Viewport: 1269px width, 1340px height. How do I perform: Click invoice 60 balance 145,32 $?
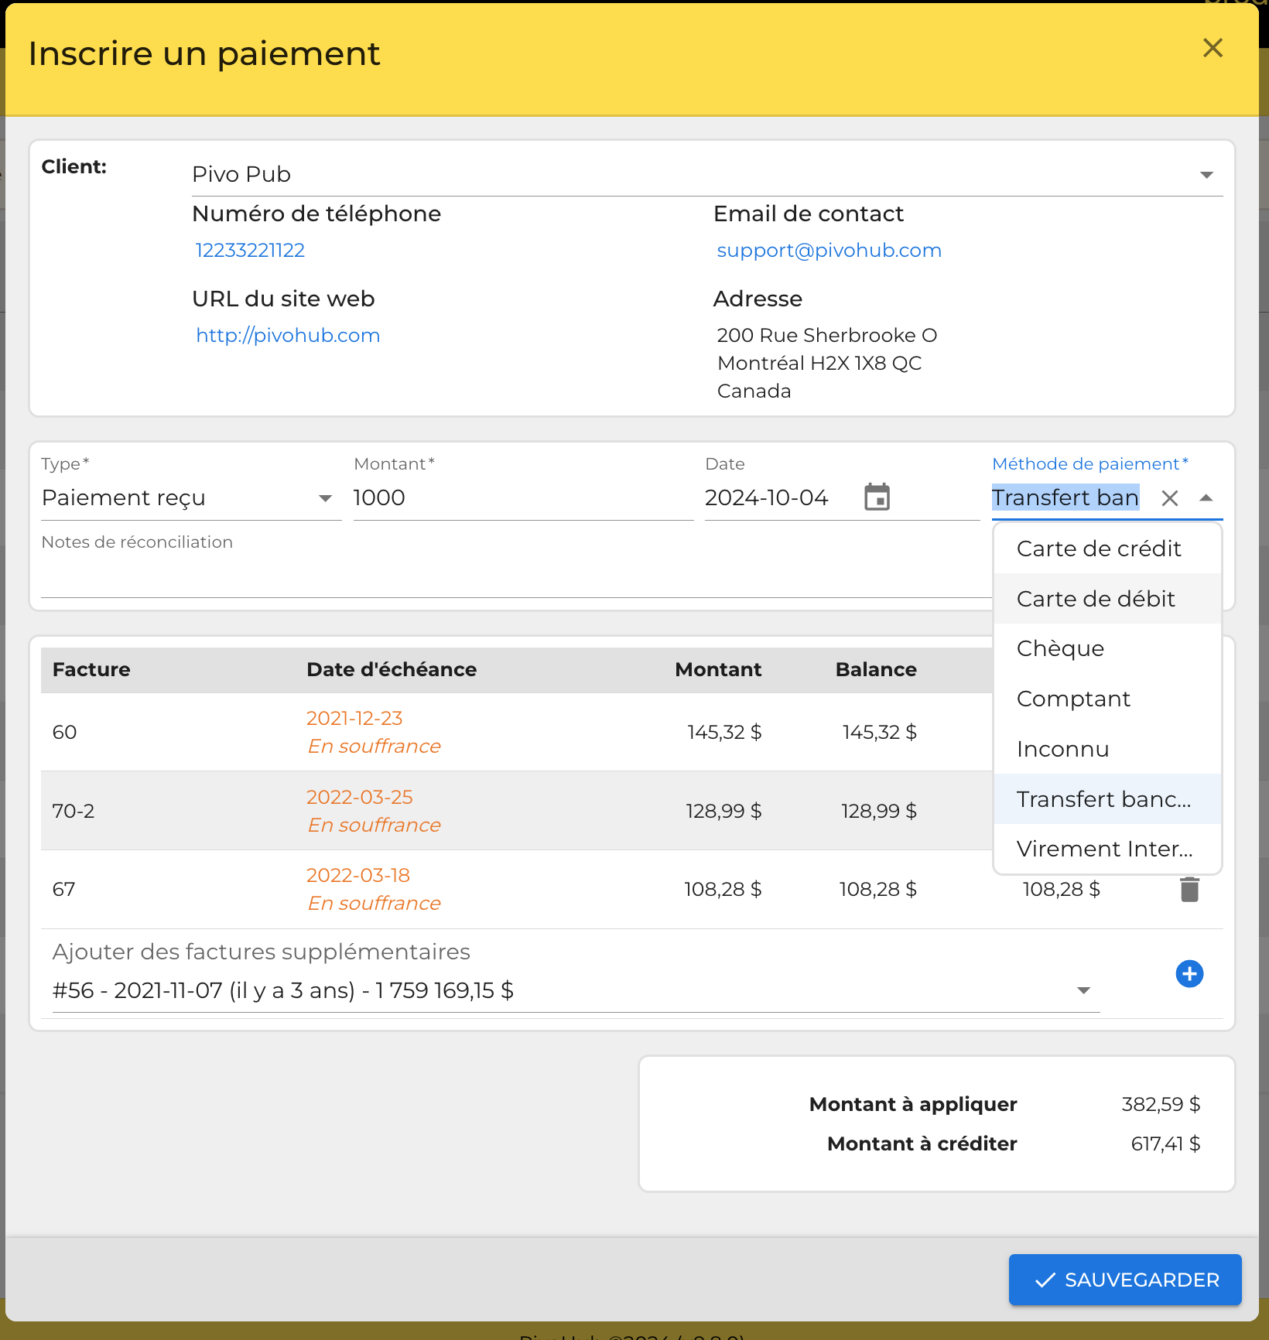pos(880,733)
